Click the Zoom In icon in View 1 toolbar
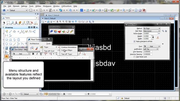Image resolution: width=180 pixels, height=101 pixels. pos(60,22)
